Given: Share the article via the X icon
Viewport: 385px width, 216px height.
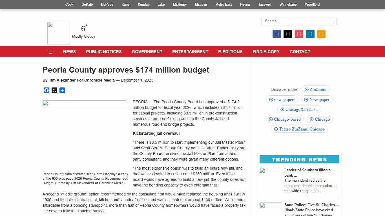Looking at the screenshot, I should 54,90.
